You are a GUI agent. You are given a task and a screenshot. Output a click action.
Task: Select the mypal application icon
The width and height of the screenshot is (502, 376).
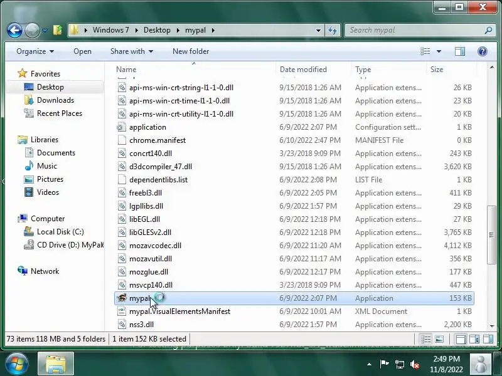click(x=122, y=298)
